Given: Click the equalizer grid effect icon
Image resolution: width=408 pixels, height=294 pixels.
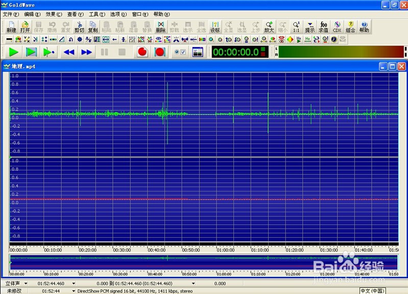Looking at the screenshot, I should (x=97, y=39).
